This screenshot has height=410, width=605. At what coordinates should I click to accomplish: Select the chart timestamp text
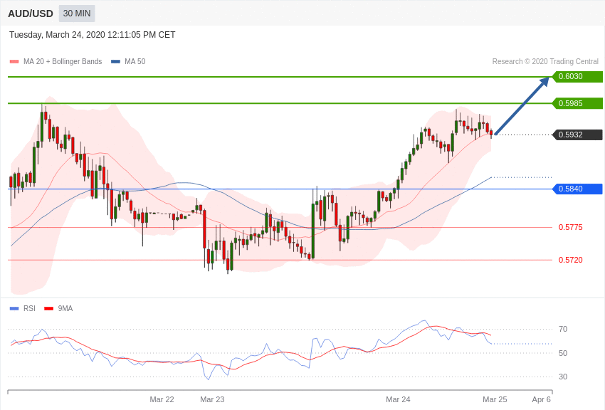[x=93, y=35]
